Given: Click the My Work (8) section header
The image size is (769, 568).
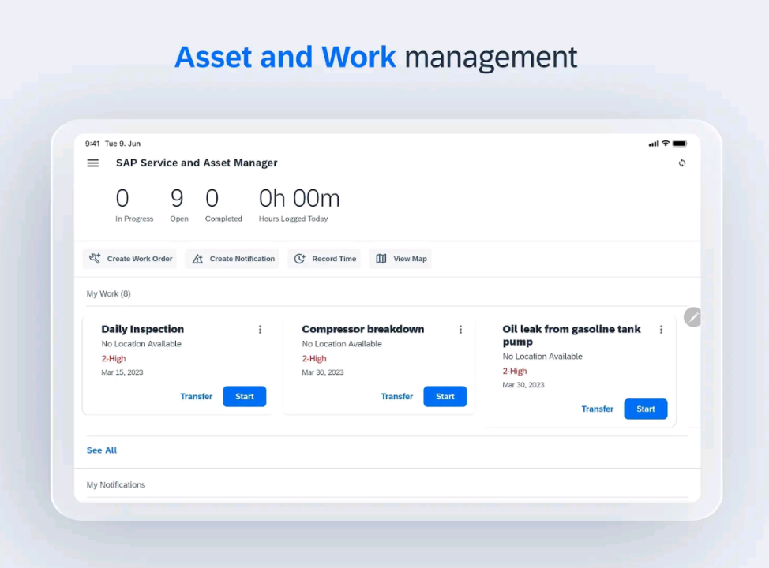Looking at the screenshot, I should coord(108,293).
